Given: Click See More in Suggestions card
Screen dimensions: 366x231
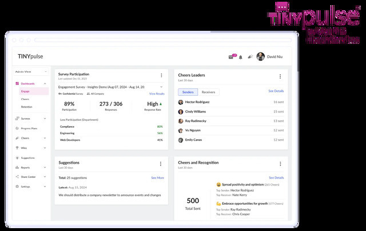Looking at the screenshot, I should [158, 178].
